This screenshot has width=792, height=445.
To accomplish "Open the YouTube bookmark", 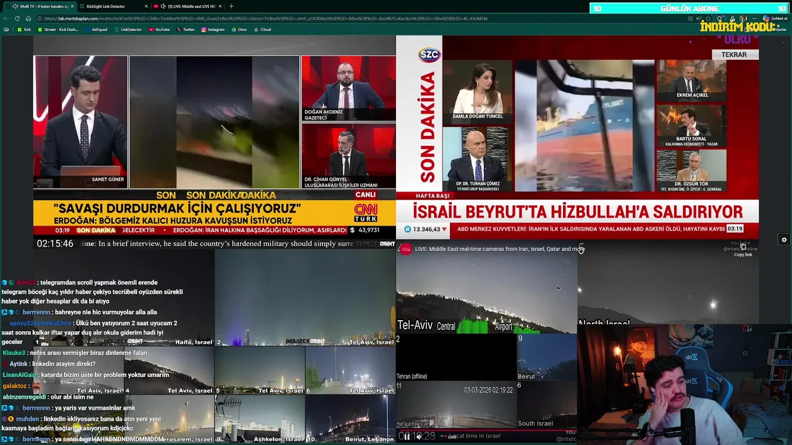I will click(x=159, y=29).
